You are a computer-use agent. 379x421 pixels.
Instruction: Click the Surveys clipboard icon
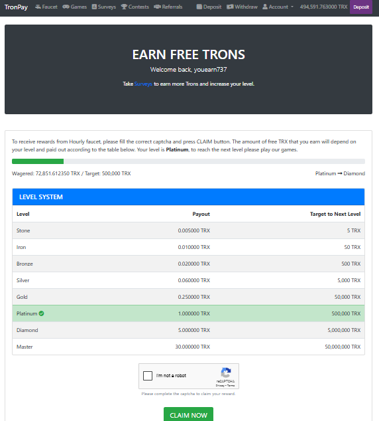click(94, 7)
